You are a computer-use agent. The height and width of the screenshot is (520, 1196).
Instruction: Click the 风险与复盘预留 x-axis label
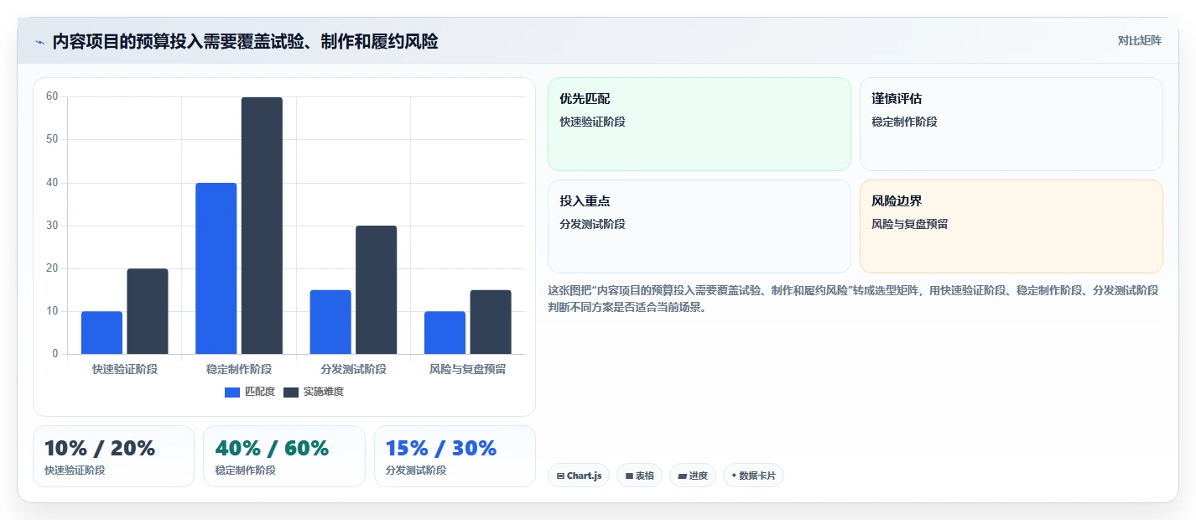point(468,369)
